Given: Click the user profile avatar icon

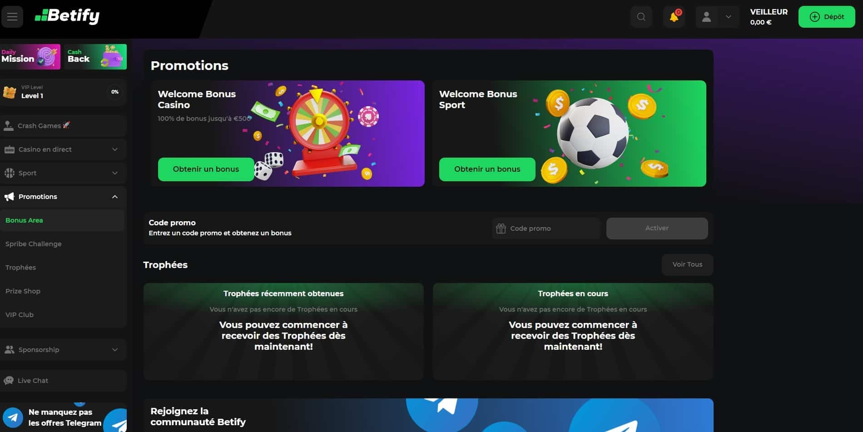Looking at the screenshot, I should coord(706,17).
